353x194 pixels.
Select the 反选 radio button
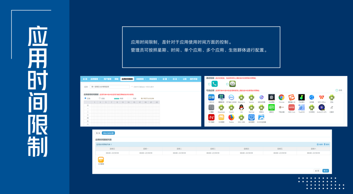click(x=100, y=98)
